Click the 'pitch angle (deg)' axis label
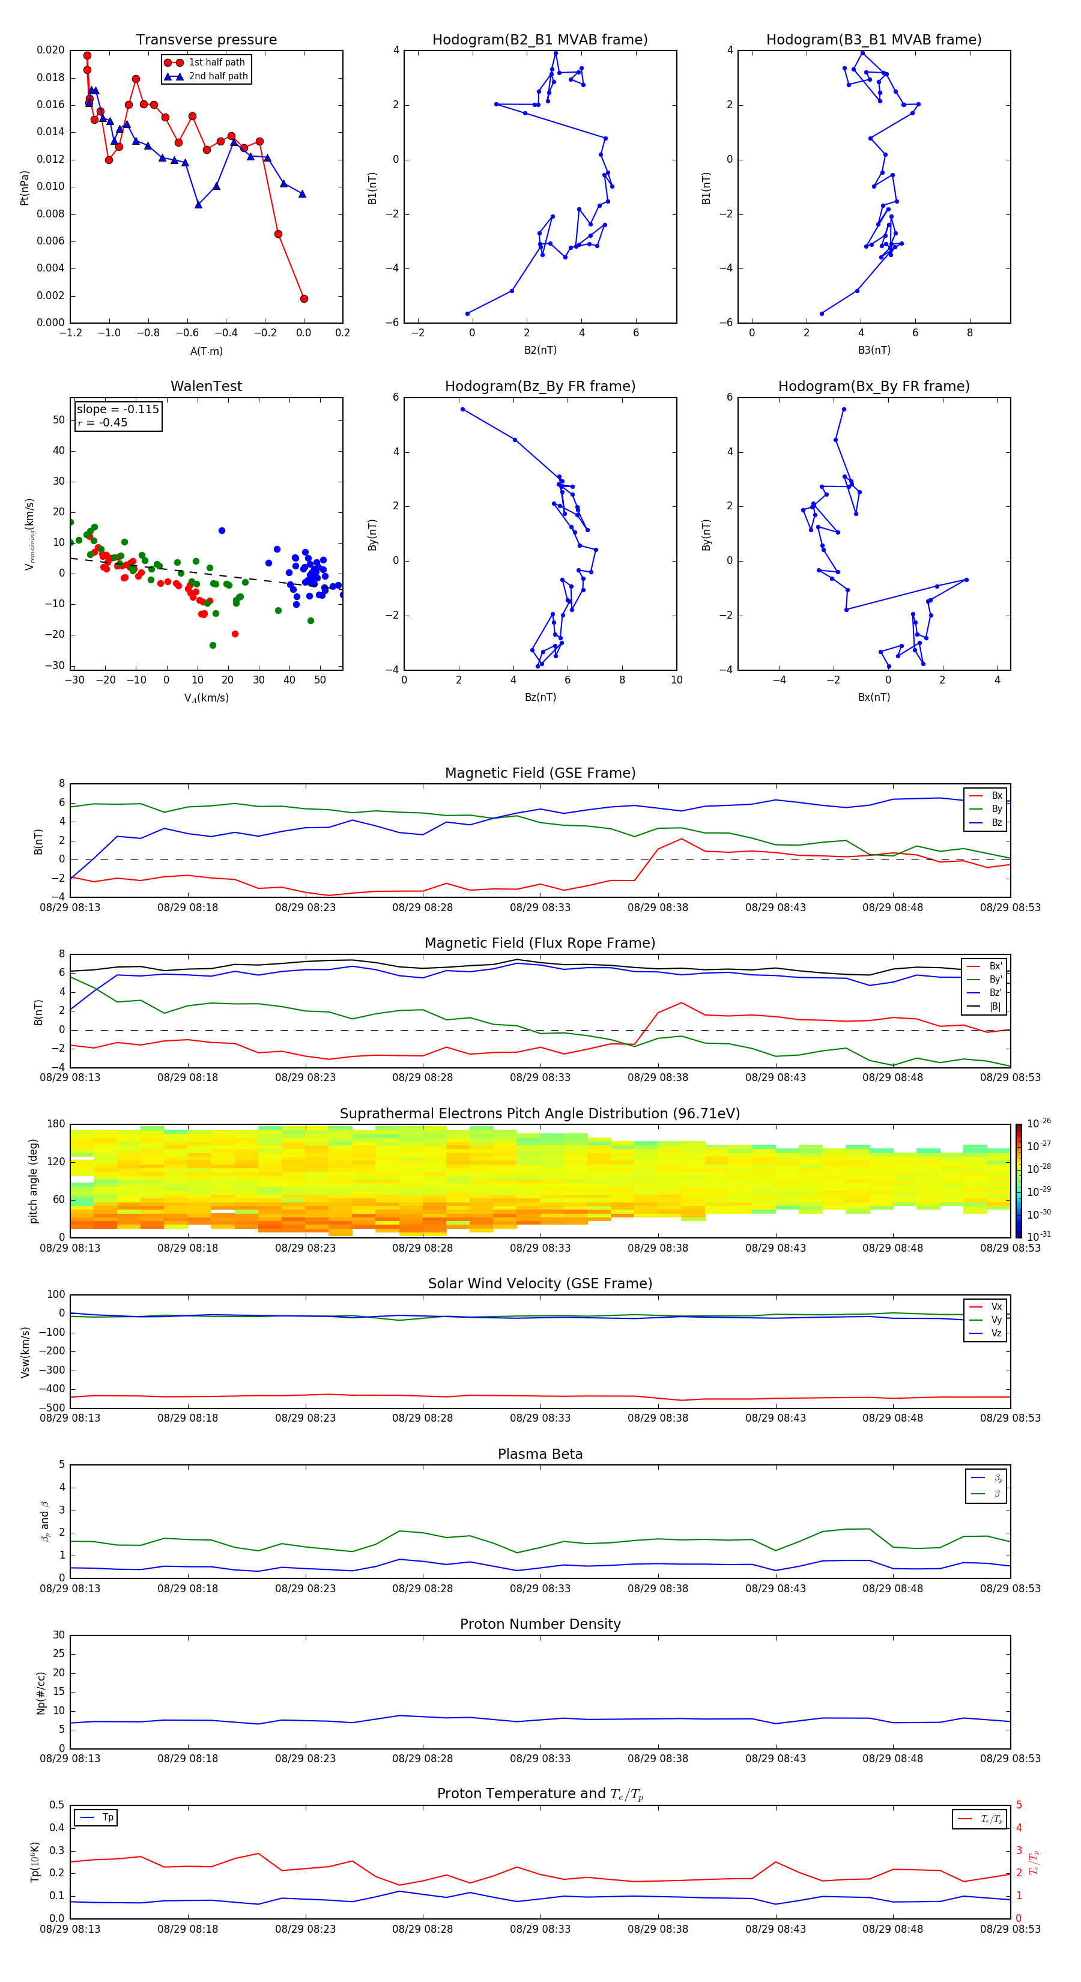This screenshot has height=1982, width=1081. tap(33, 1181)
